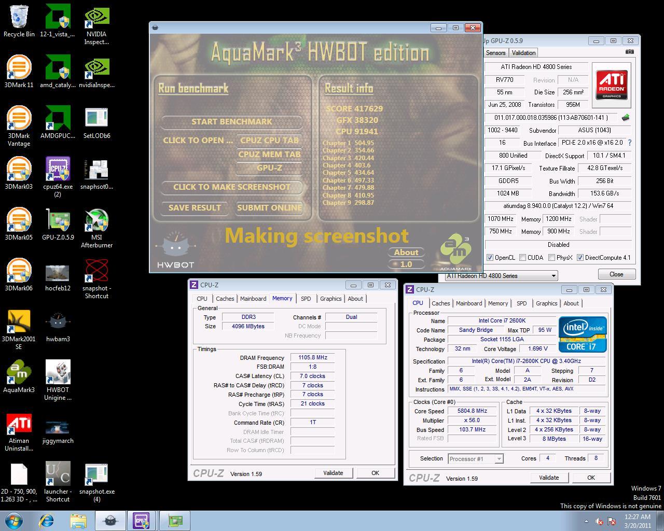Open the nvidiaInspector desktop icon in second row

[x=96, y=72]
